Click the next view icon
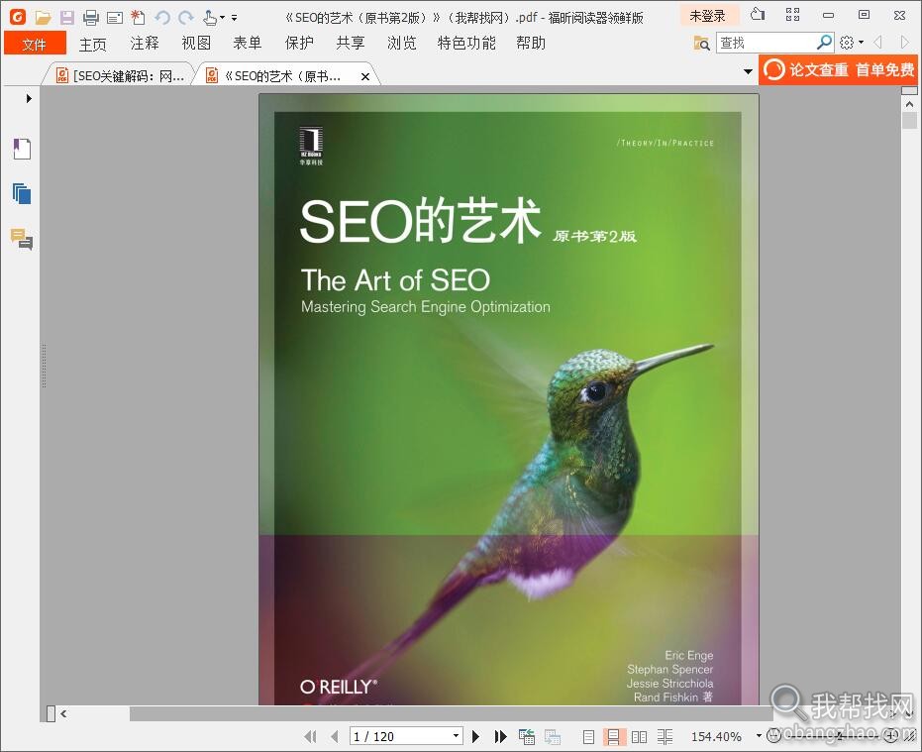This screenshot has height=752, width=922. (553, 737)
